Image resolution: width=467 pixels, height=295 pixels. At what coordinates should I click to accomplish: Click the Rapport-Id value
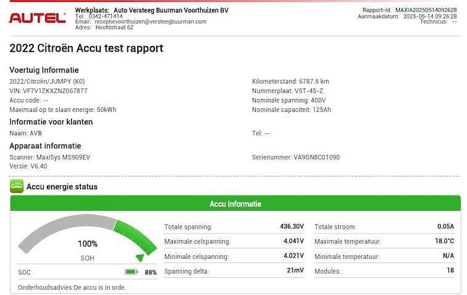click(x=426, y=10)
